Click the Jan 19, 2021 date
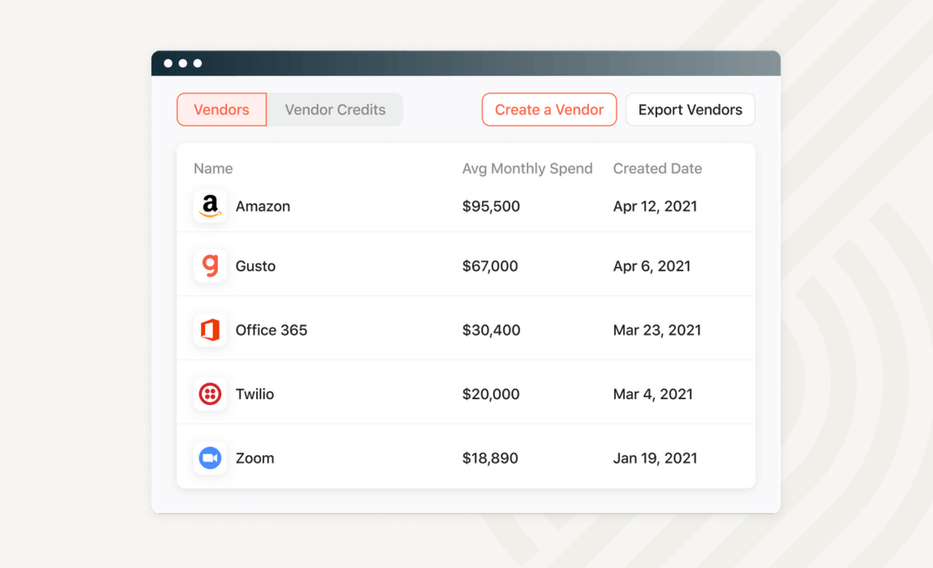Image resolution: width=933 pixels, height=568 pixels. [x=655, y=458]
